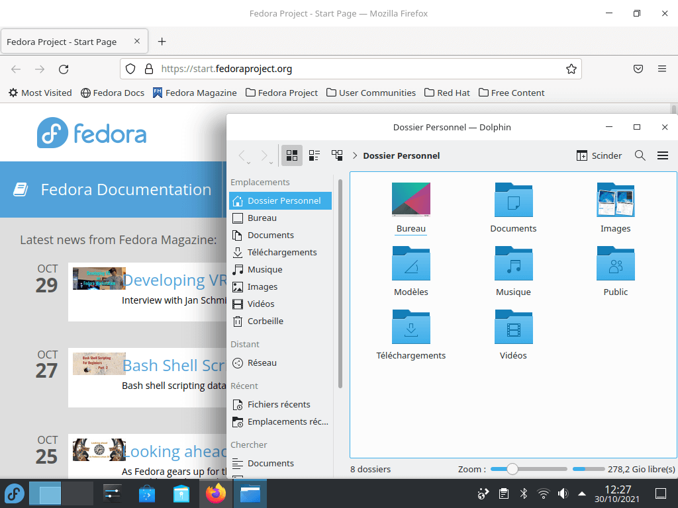Select the Musique folder icon in file view
Viewport: 678px width, 508px height.
[513, 263]
